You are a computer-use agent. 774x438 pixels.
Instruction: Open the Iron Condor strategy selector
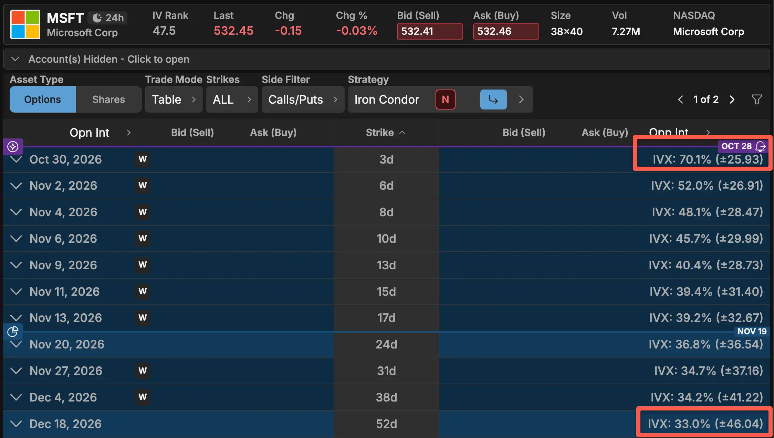coord(387,100)
